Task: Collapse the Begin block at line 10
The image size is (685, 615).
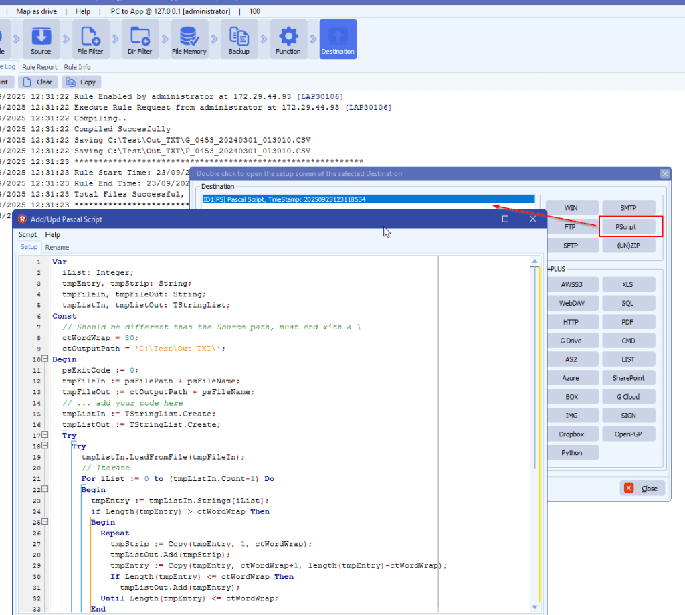Action: pyautogui.click(x=45, y=359)
